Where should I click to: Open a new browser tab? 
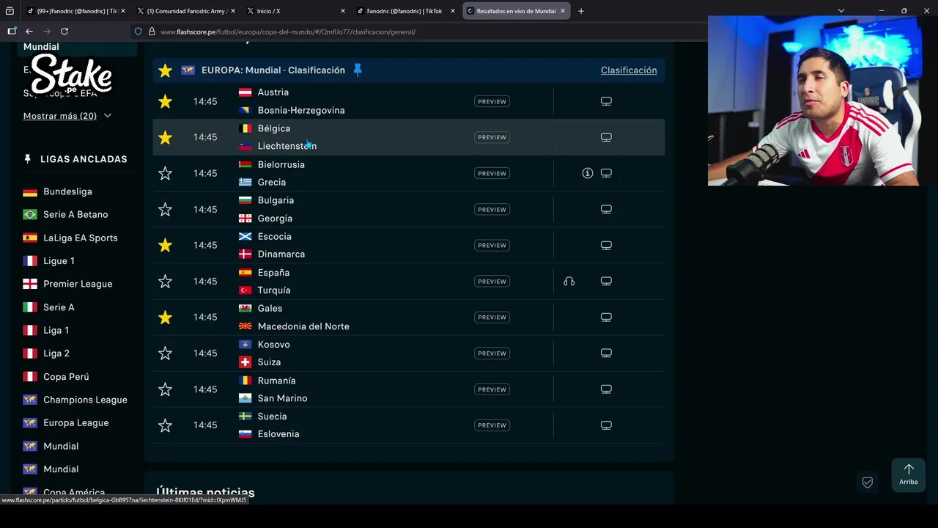pyautogui.click(x=581, y=11)
